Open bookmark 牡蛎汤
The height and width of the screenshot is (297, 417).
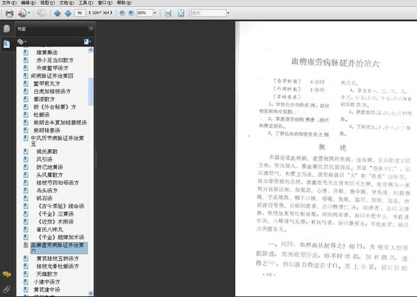[41, 114]
